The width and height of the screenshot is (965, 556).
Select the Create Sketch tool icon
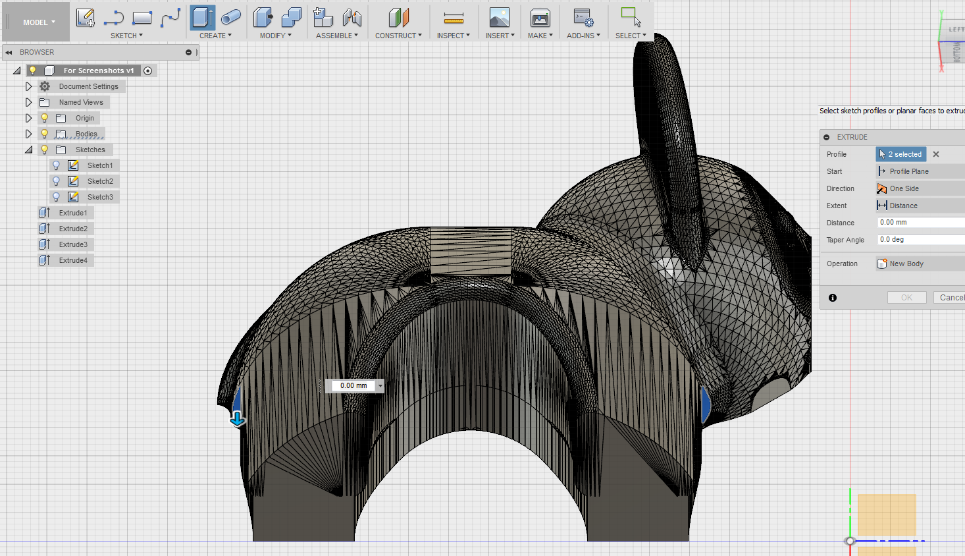(86, 18)
